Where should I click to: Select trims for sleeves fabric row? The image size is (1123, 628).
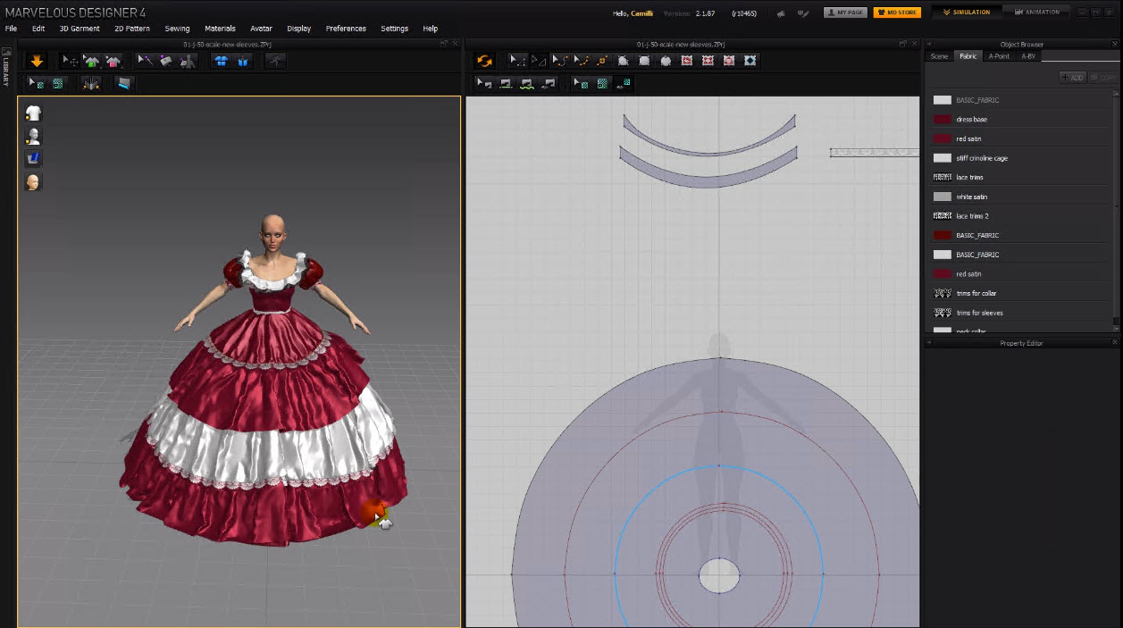[1020, 313]
